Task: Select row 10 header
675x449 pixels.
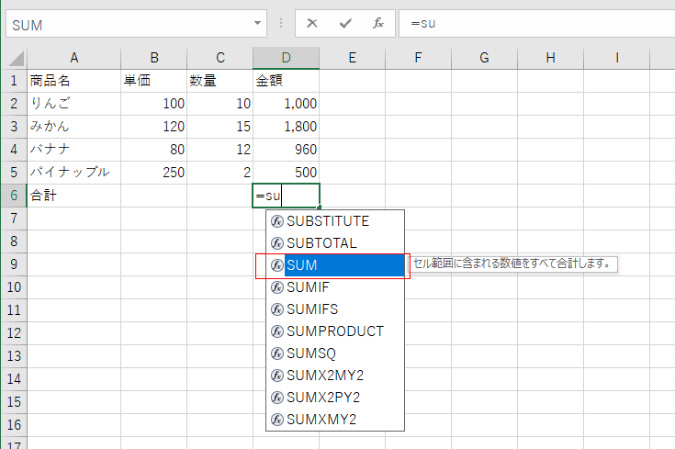Action: [14, 287]
